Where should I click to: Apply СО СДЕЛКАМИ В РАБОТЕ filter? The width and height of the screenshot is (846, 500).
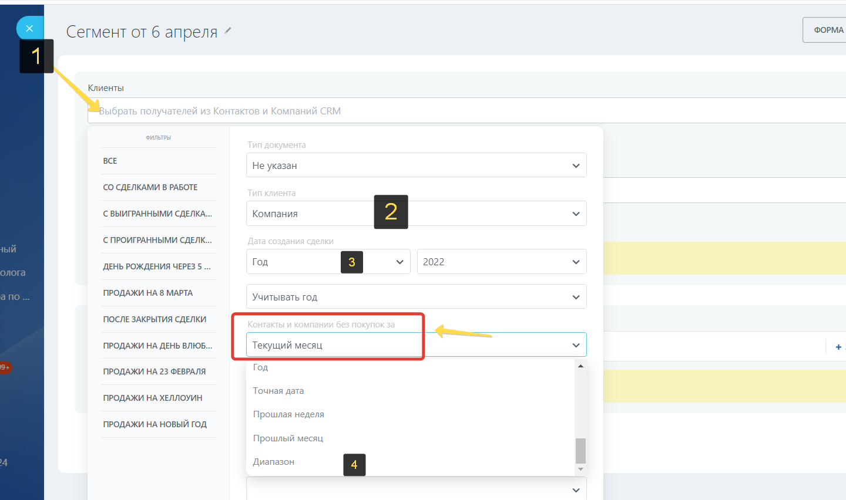[150, 187]
